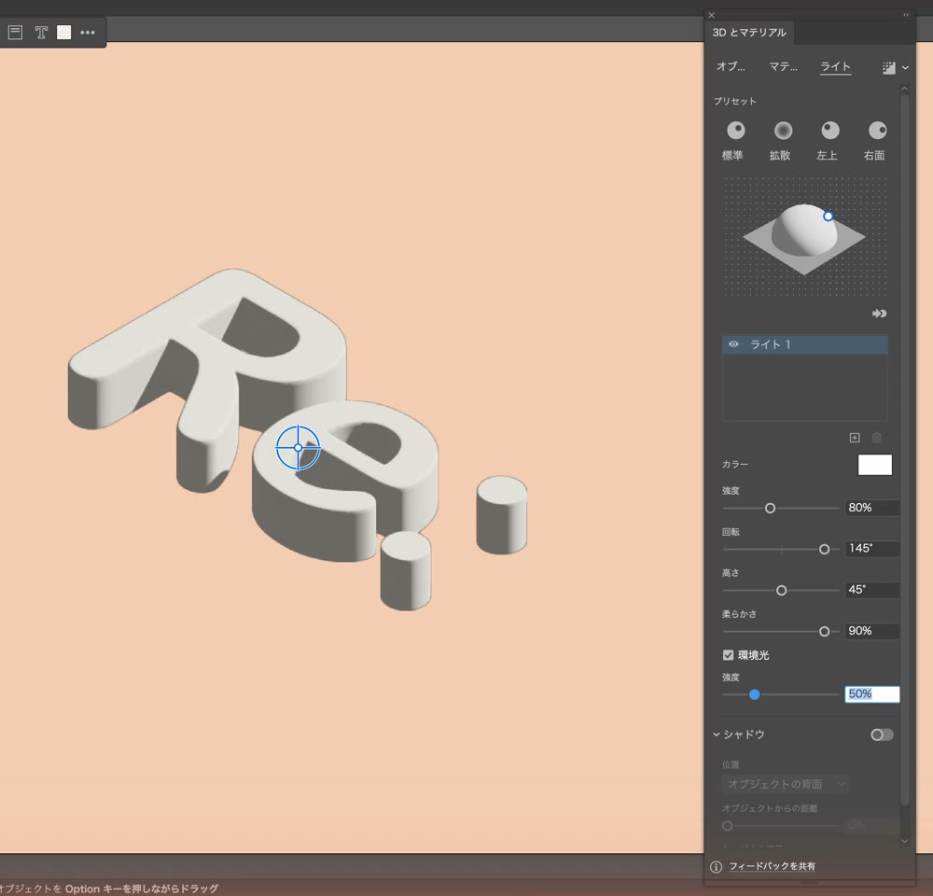Apply the 拡散 lighting preset
Screen dimensions: 933x896
click(783, 131)
